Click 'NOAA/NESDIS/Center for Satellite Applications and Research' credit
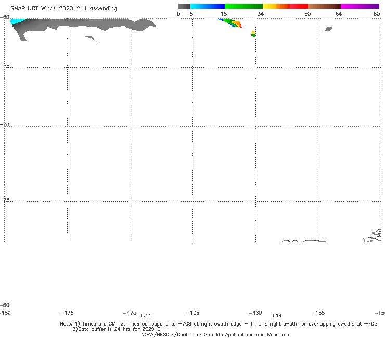Viewport: 385px width, 338px height. [x=215, y=335]
